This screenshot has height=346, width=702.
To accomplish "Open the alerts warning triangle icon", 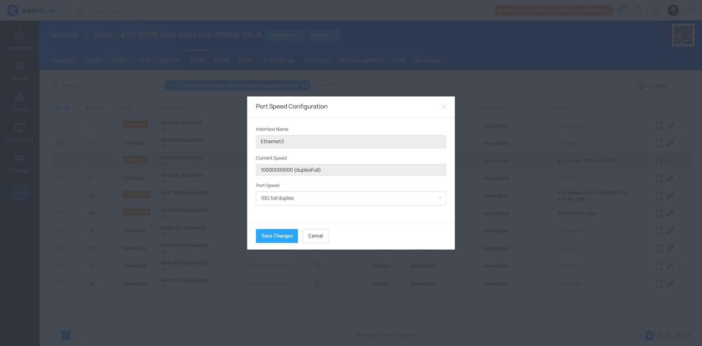I will coord(656,10).
